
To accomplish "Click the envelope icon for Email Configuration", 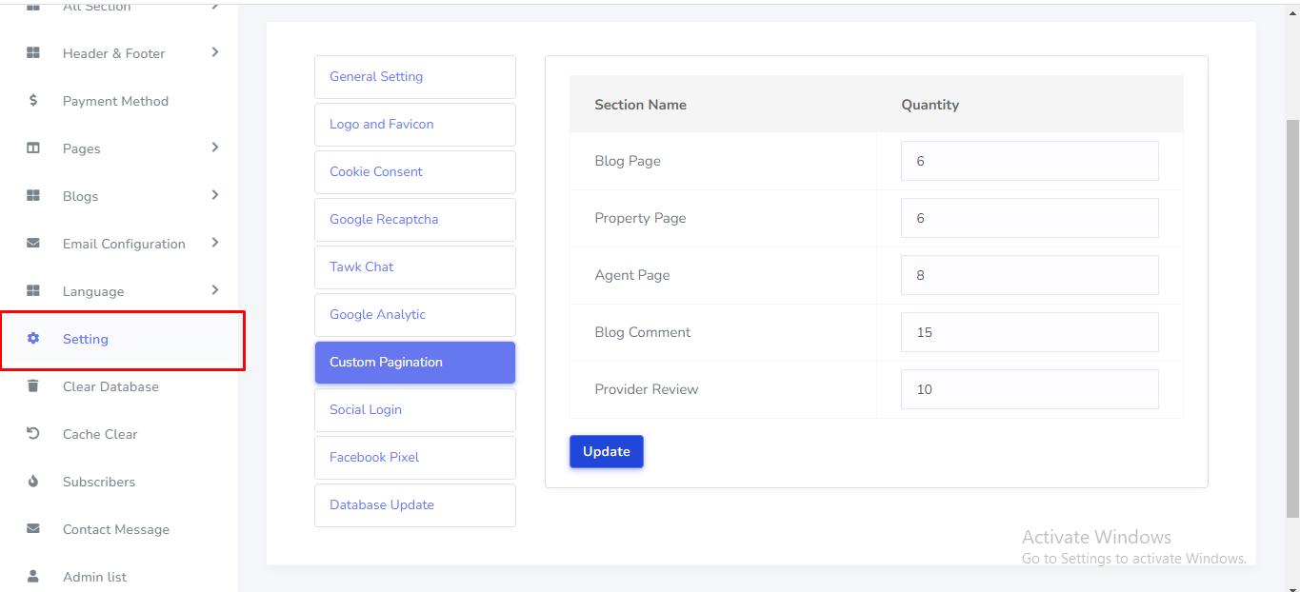I will [x=33, y=244].
